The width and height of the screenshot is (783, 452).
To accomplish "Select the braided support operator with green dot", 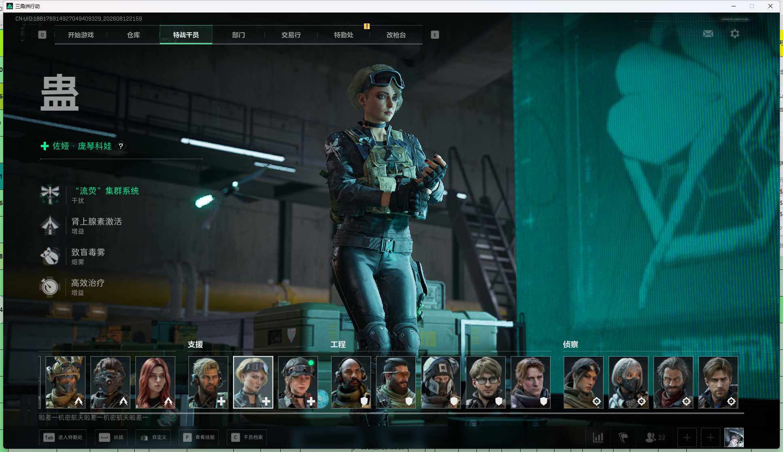I will click(298, 382).
